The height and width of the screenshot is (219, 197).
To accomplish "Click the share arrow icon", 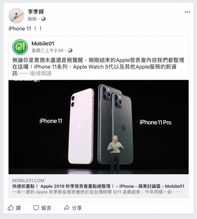I will pyautogui.click(x=67, y=208).
